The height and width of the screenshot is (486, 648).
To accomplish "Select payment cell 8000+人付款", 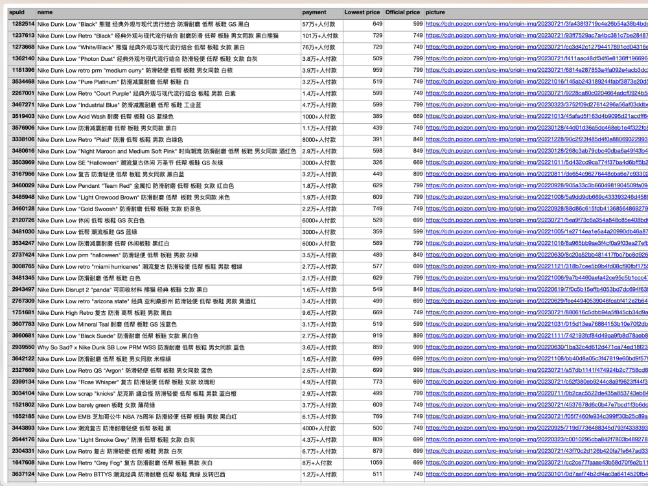I will (322, 140).
